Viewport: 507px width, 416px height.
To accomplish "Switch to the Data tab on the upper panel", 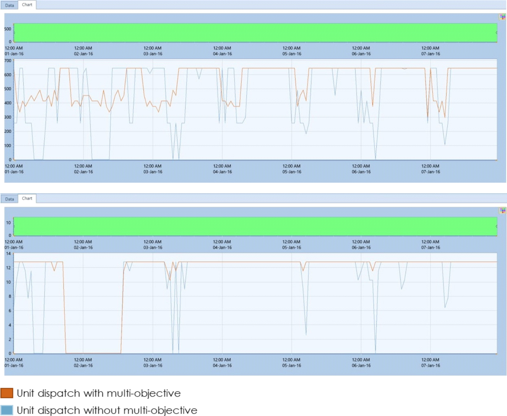I will (10, 5).
